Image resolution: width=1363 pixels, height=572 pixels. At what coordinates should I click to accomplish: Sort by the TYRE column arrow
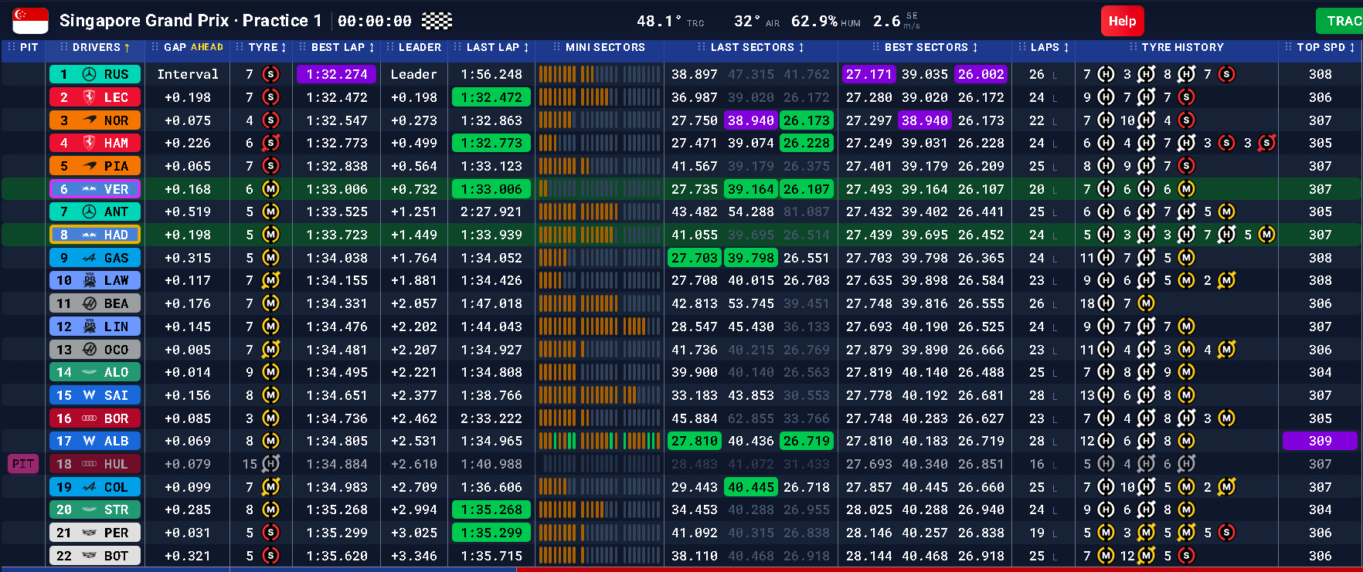tap(284, 48)
